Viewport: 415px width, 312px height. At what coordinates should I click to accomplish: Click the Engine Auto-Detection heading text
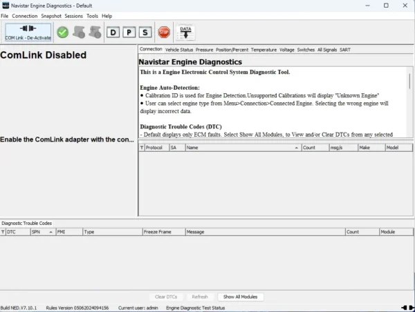(169, 88)
